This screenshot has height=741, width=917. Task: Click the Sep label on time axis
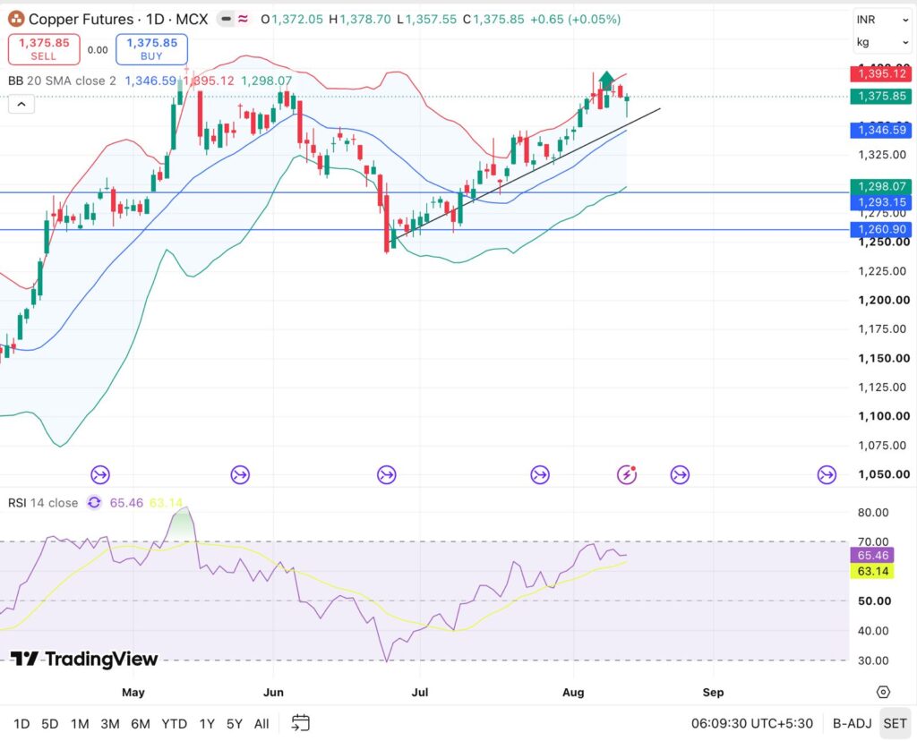[x=713, y=693]
